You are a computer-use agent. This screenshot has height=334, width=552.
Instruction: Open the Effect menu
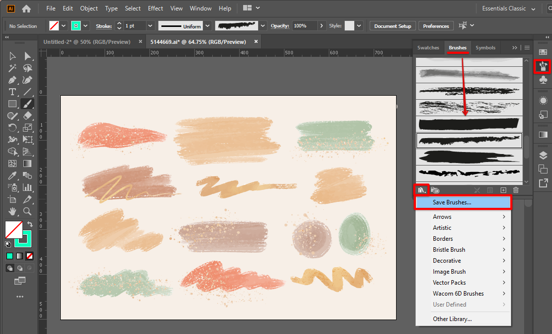[155, 8]
